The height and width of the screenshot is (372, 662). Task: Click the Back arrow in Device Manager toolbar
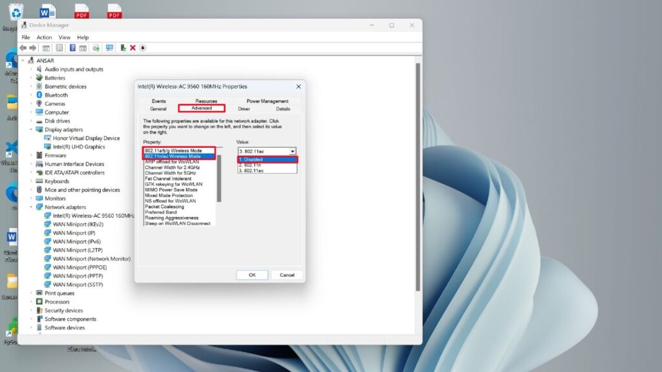point(23,48)
